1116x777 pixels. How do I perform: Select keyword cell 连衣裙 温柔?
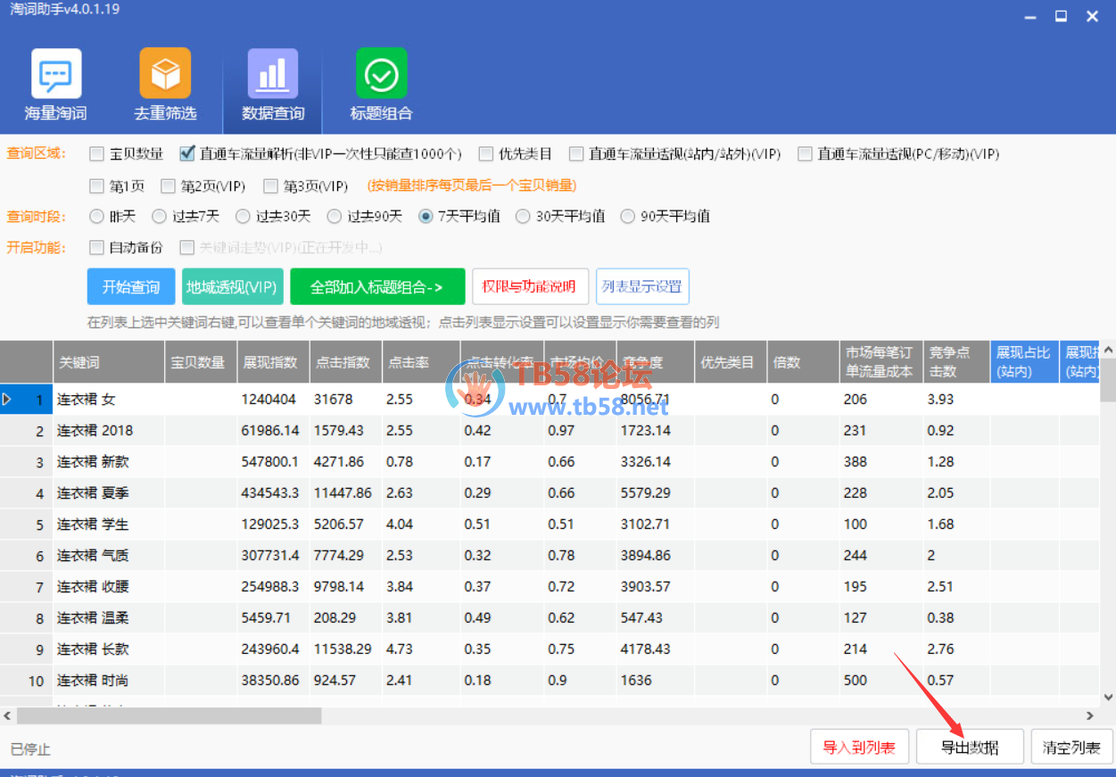[x=109, y=618]
